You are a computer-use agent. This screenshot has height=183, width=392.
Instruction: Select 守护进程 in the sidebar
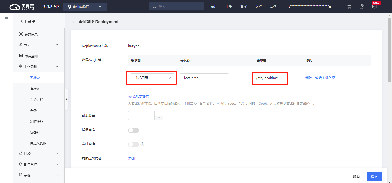[37, 100]
